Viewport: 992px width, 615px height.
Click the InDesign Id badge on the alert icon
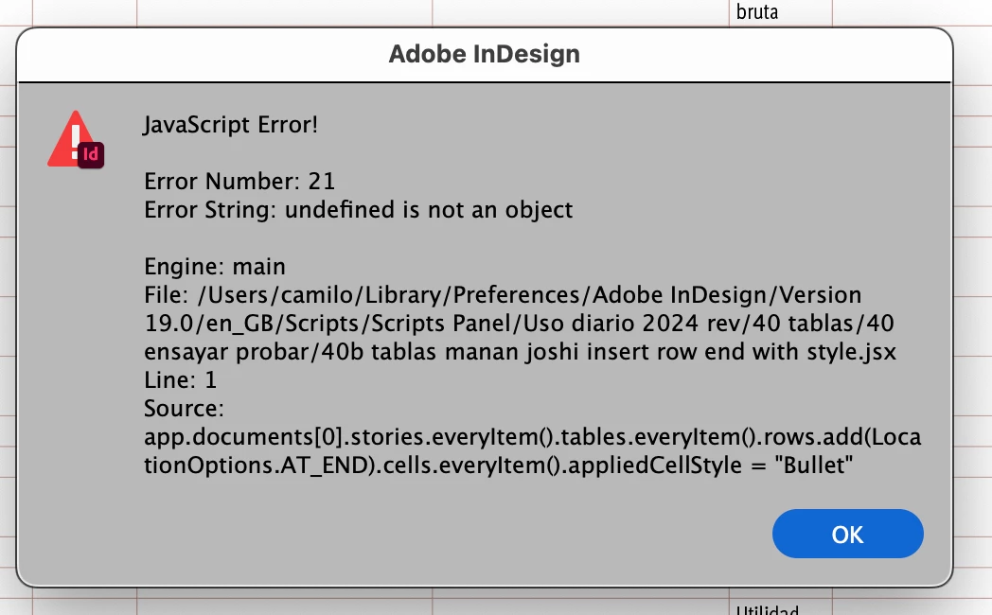click(91, 154)
